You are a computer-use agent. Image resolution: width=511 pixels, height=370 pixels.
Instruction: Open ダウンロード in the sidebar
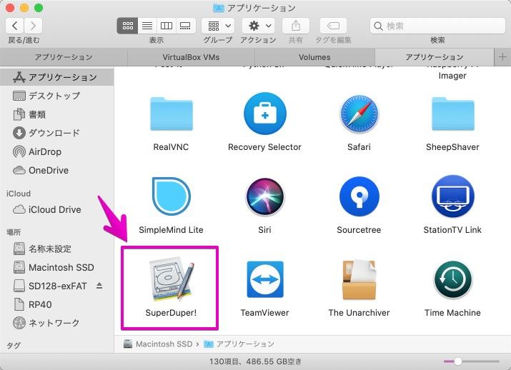[x=56, y=133]
